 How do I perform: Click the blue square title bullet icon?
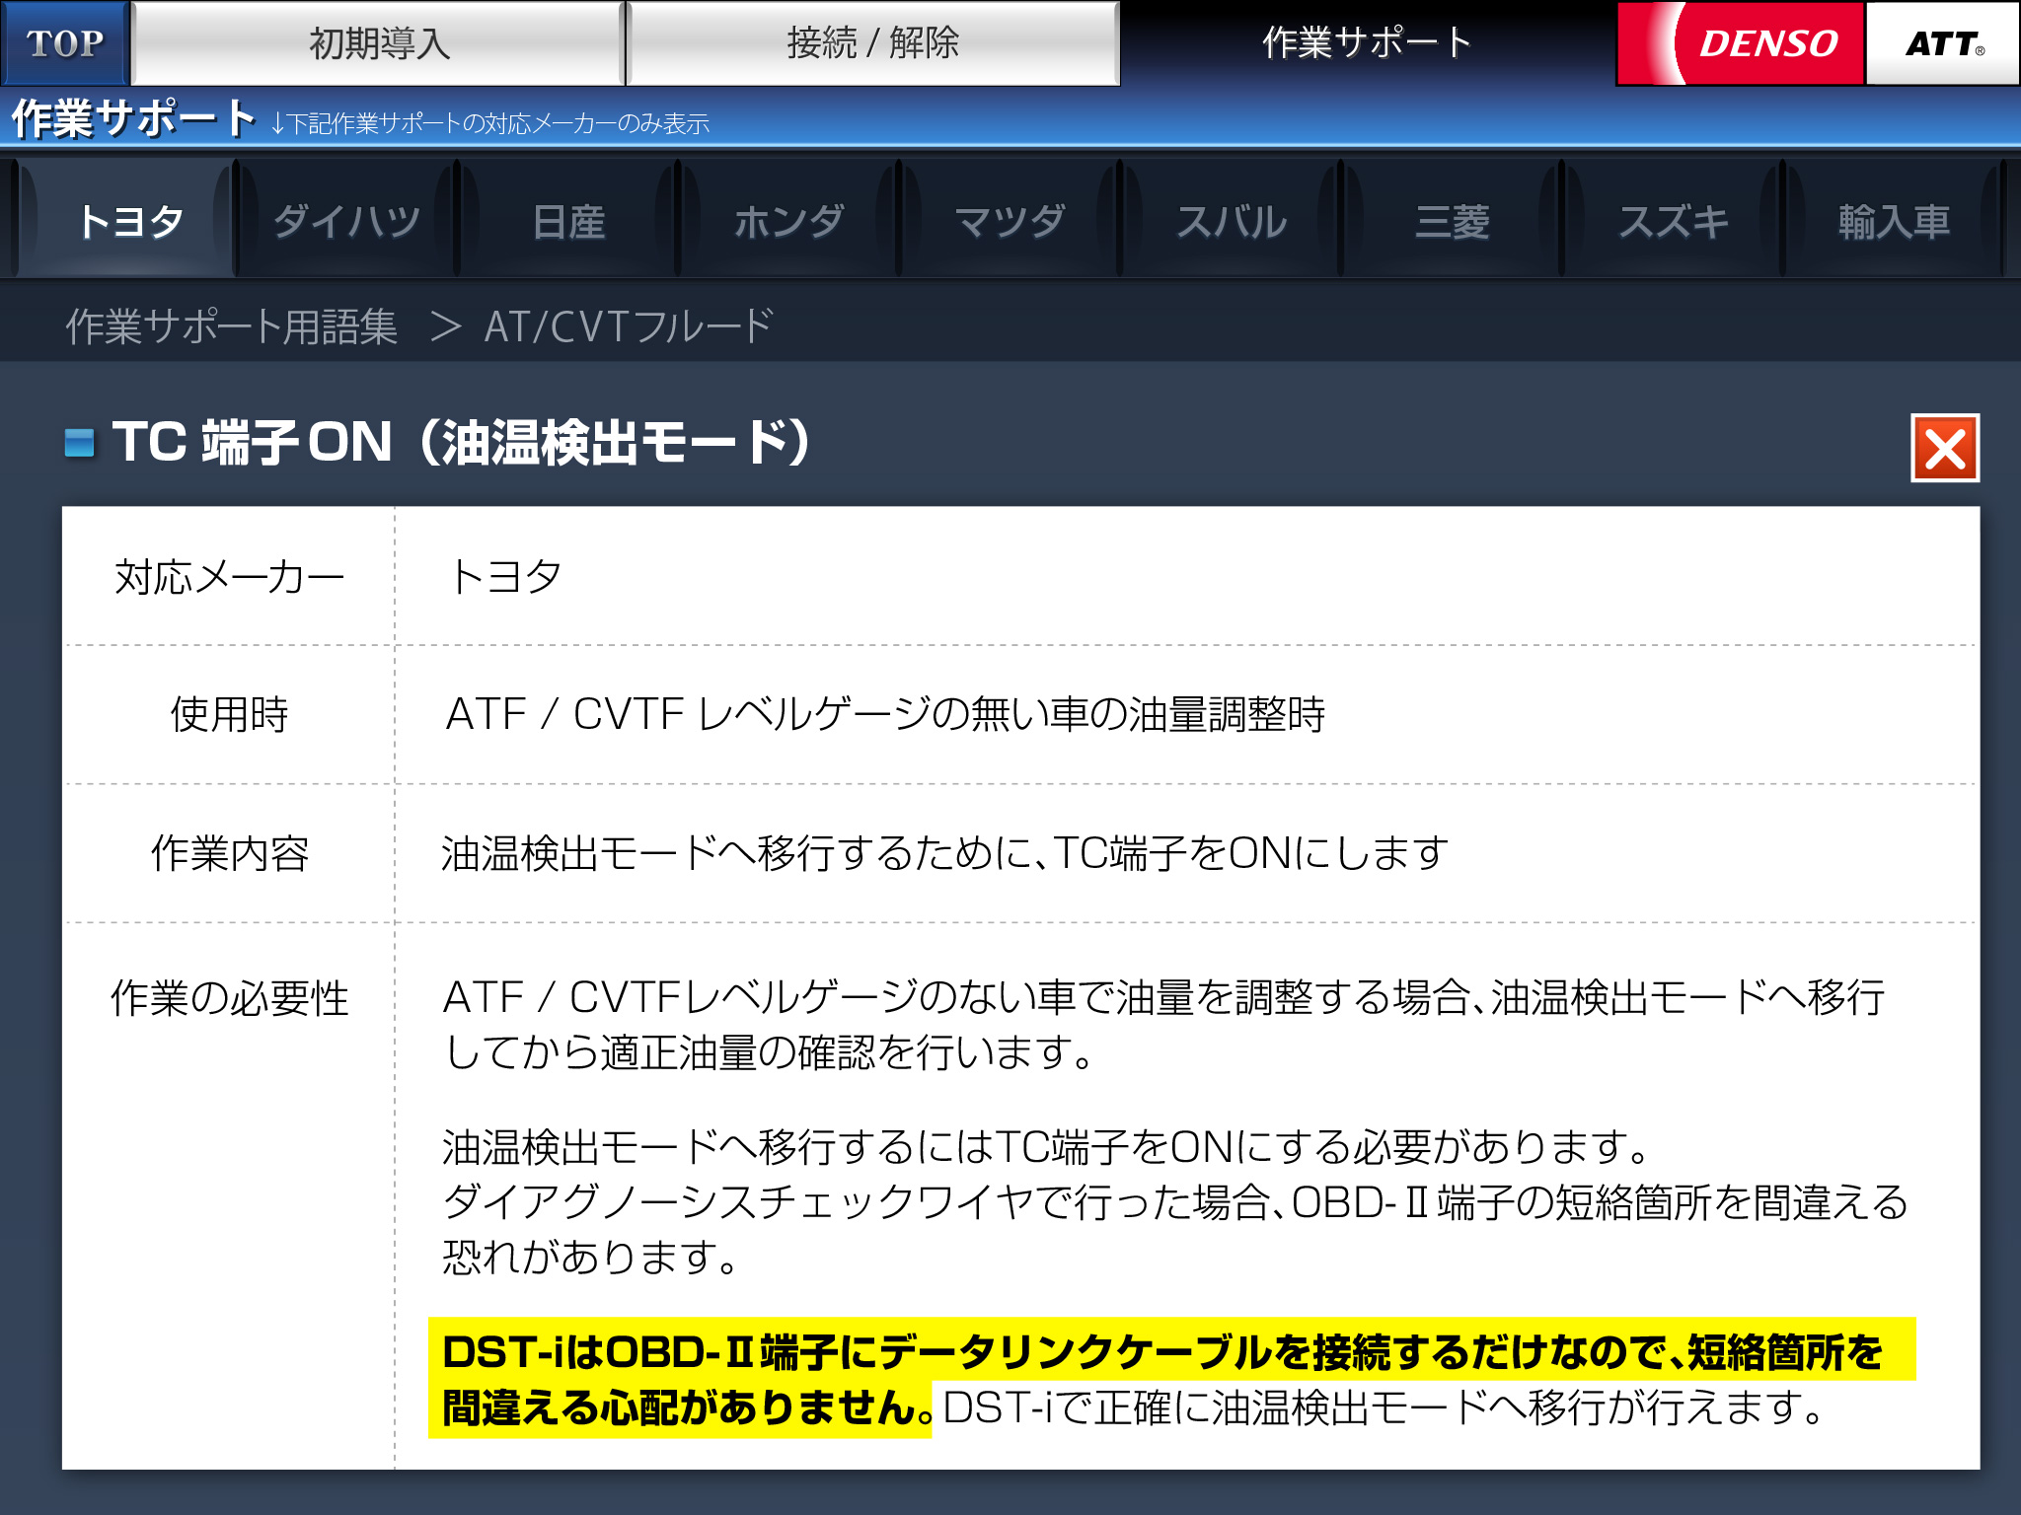click(79, 443)
